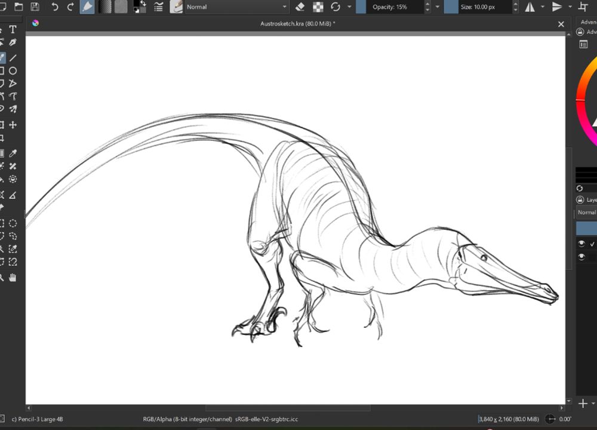Expand horizontal mirror options dropdown
Image resolution: width=597 pixels, height=430 pixels.
pyautogui.click(x=543, y=7)
